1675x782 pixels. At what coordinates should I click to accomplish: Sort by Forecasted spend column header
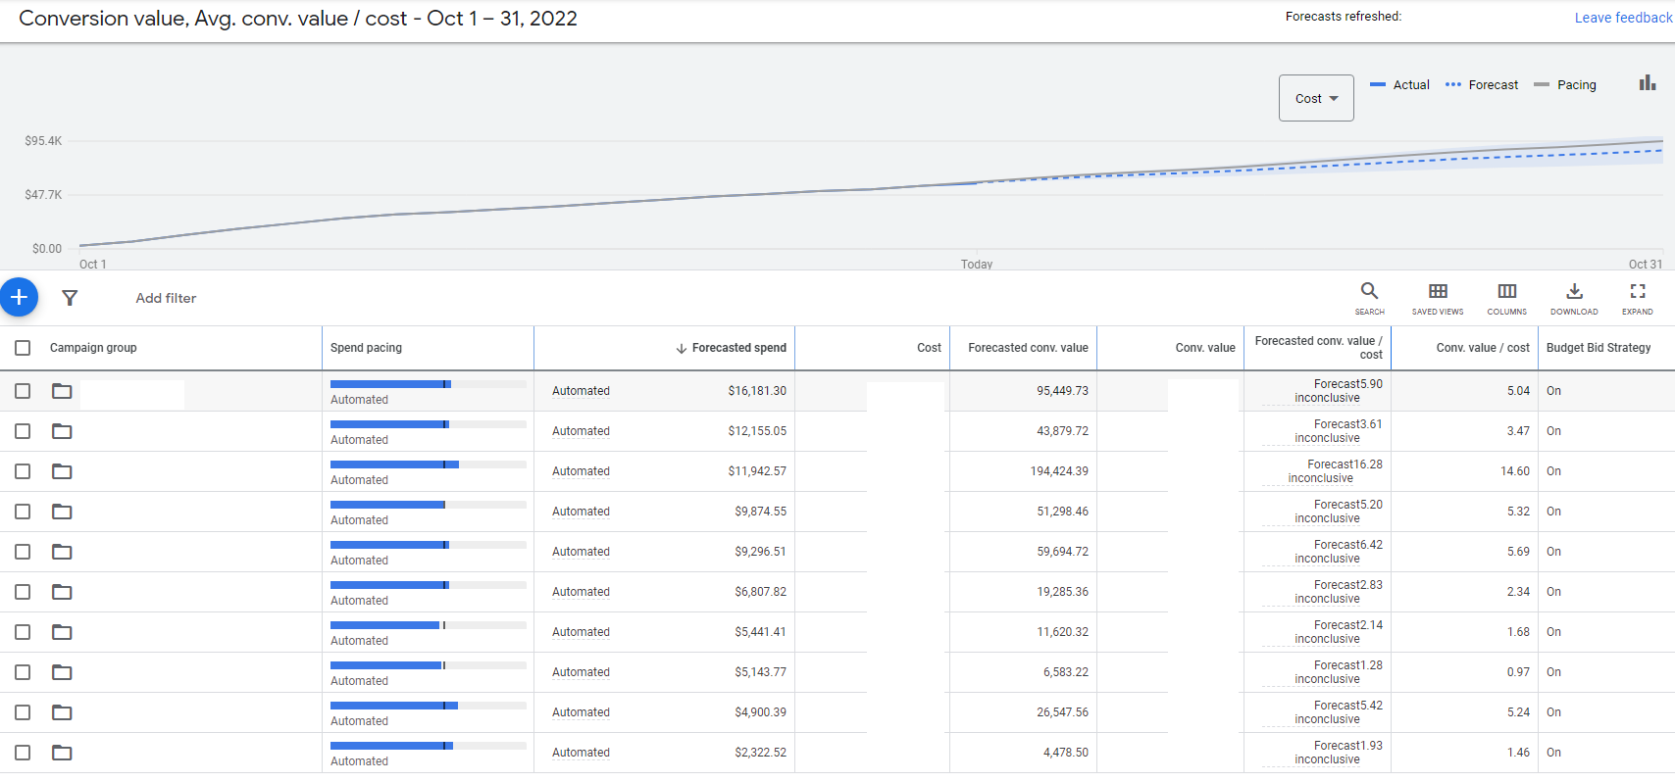(x=739, y=348)
